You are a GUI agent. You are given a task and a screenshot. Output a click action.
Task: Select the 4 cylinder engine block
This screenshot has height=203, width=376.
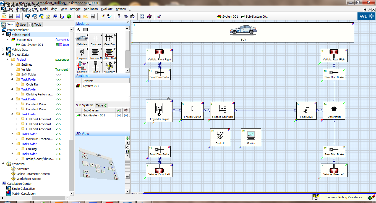click(x=159, y=111)
